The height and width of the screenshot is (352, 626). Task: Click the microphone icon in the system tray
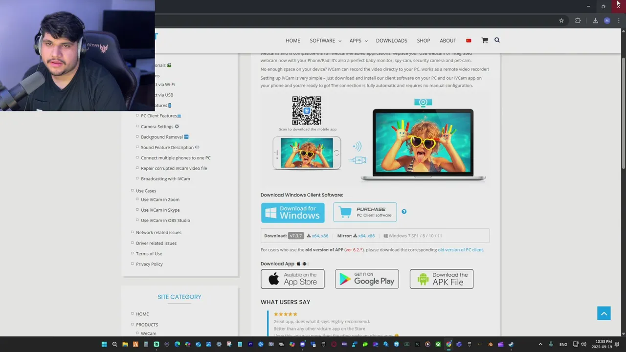[551, 344]
